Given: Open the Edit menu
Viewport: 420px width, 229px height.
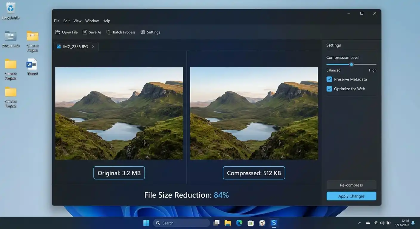Looking at the screenshot, I should click(67, 21).
